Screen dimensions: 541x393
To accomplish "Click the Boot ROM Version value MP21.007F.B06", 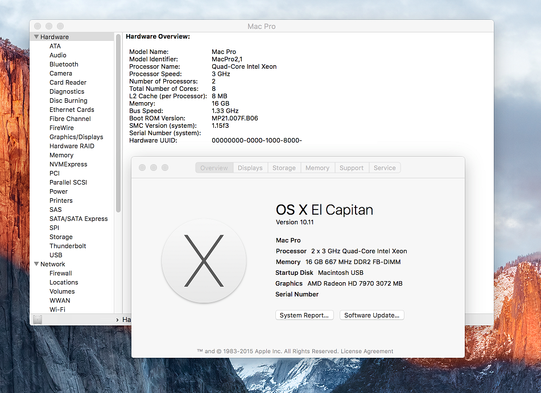I will (235, 118).
